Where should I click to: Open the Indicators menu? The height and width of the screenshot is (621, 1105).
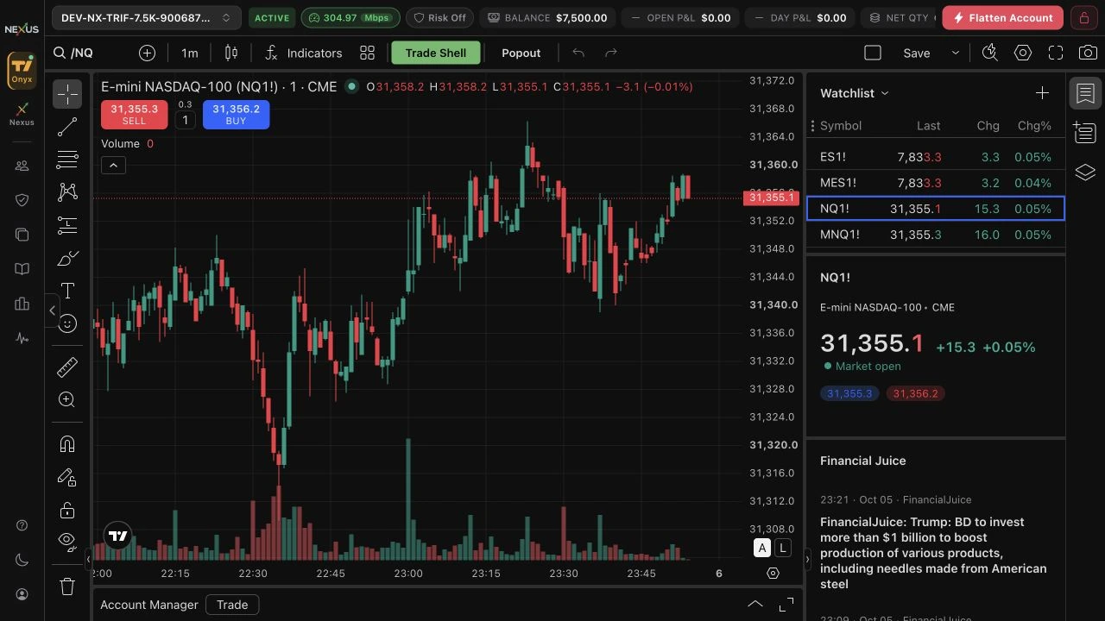pos(303,53)
